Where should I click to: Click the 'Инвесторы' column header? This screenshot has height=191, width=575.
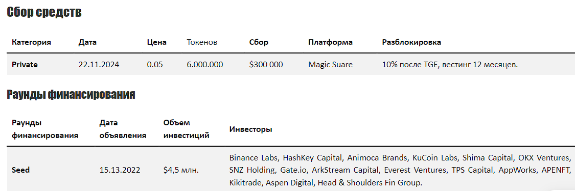pos(251,129)
